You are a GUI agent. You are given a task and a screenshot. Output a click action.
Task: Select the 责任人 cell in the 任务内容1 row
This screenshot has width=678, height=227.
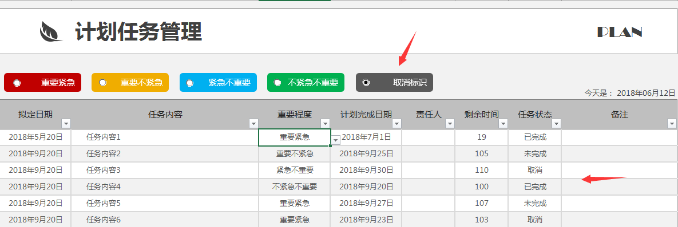click(x=429, y=137)
